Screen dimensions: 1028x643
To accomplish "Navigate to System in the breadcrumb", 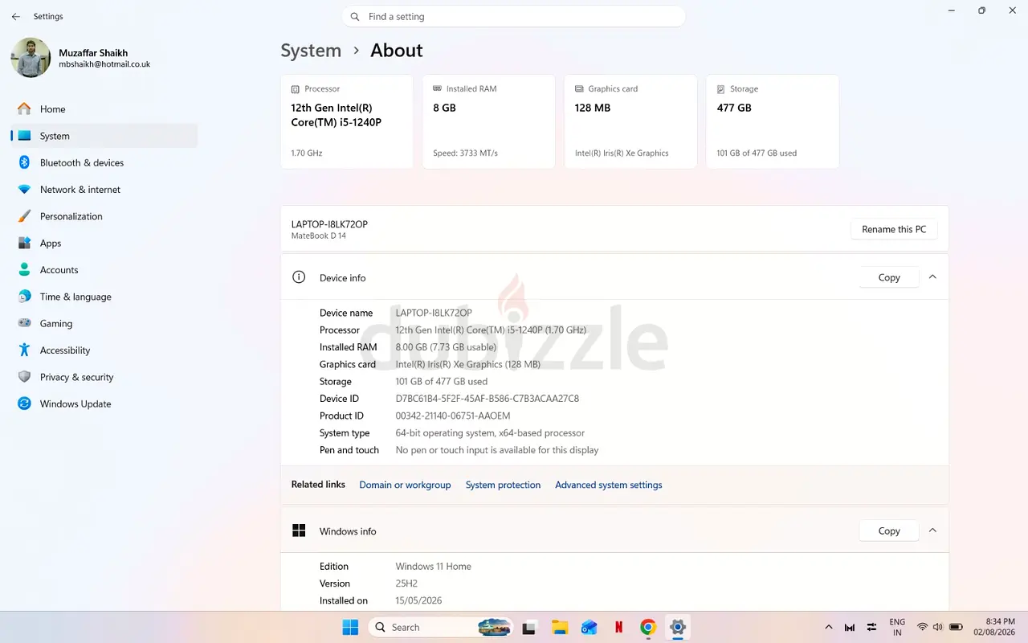I will point(311,51).
